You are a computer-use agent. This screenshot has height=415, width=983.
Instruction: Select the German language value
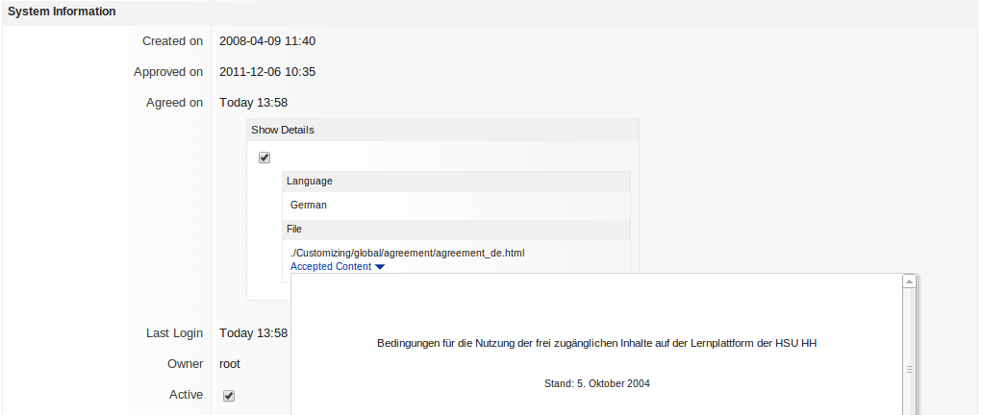(x=309, y=205)
